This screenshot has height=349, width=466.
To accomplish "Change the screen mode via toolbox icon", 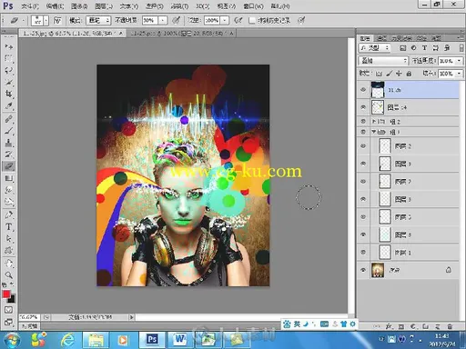I will 8,322.
